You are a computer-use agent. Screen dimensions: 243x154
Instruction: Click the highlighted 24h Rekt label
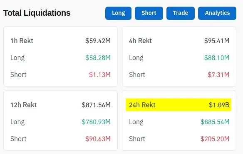pos(142,105)
